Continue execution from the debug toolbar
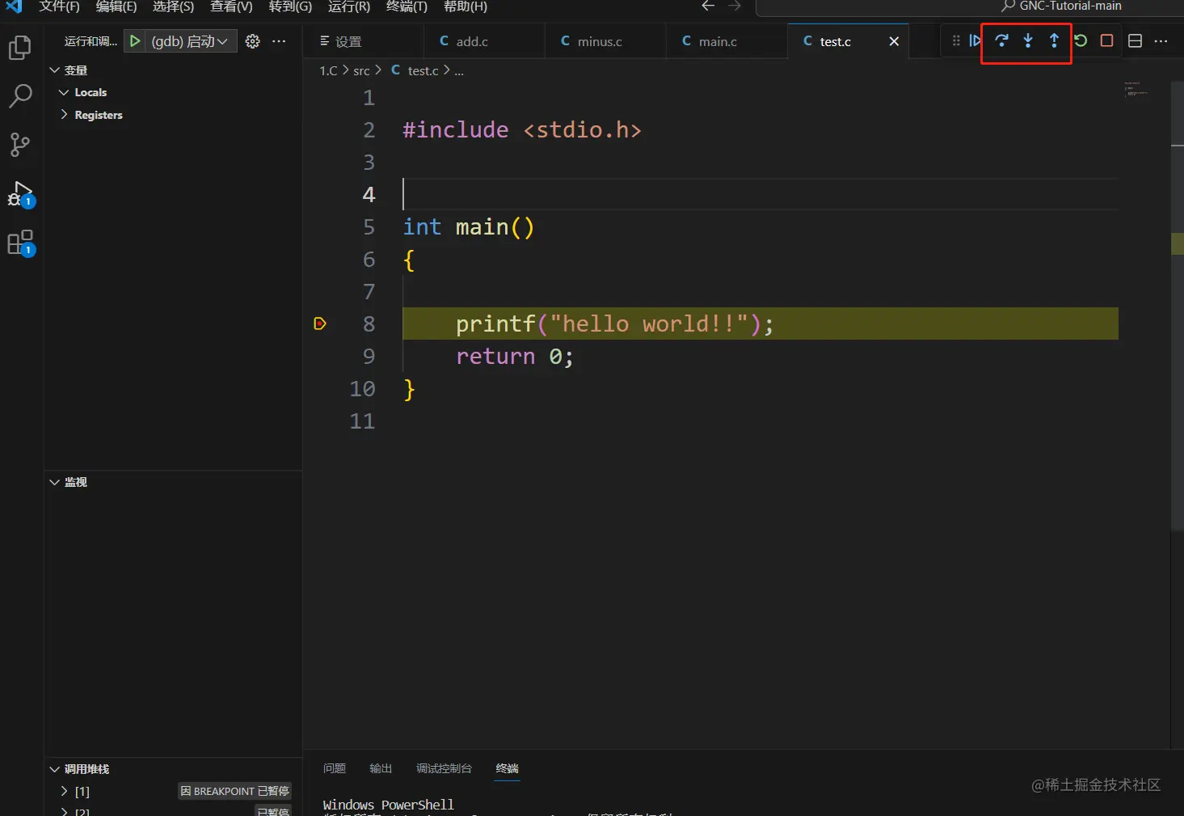The image size is (1184, 816). point(975,40)
